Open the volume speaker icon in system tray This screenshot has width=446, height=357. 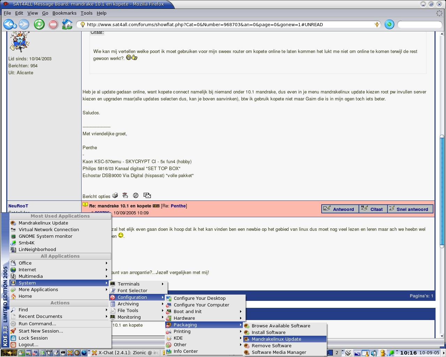point(374,353)
